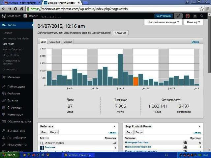The image size is (211, 158).
Task: Click the Магазин cart icon in sidebar
Action: tap(4, 77)
